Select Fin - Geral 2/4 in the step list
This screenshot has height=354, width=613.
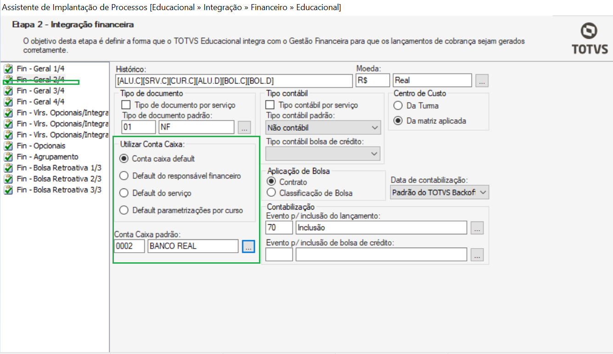40,80
